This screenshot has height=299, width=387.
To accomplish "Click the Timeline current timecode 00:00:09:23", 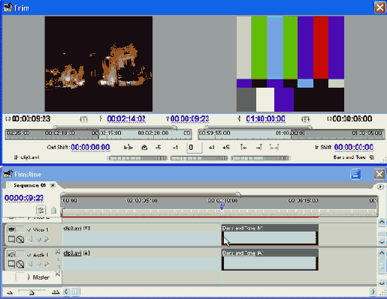I will (x=24, y=198).
